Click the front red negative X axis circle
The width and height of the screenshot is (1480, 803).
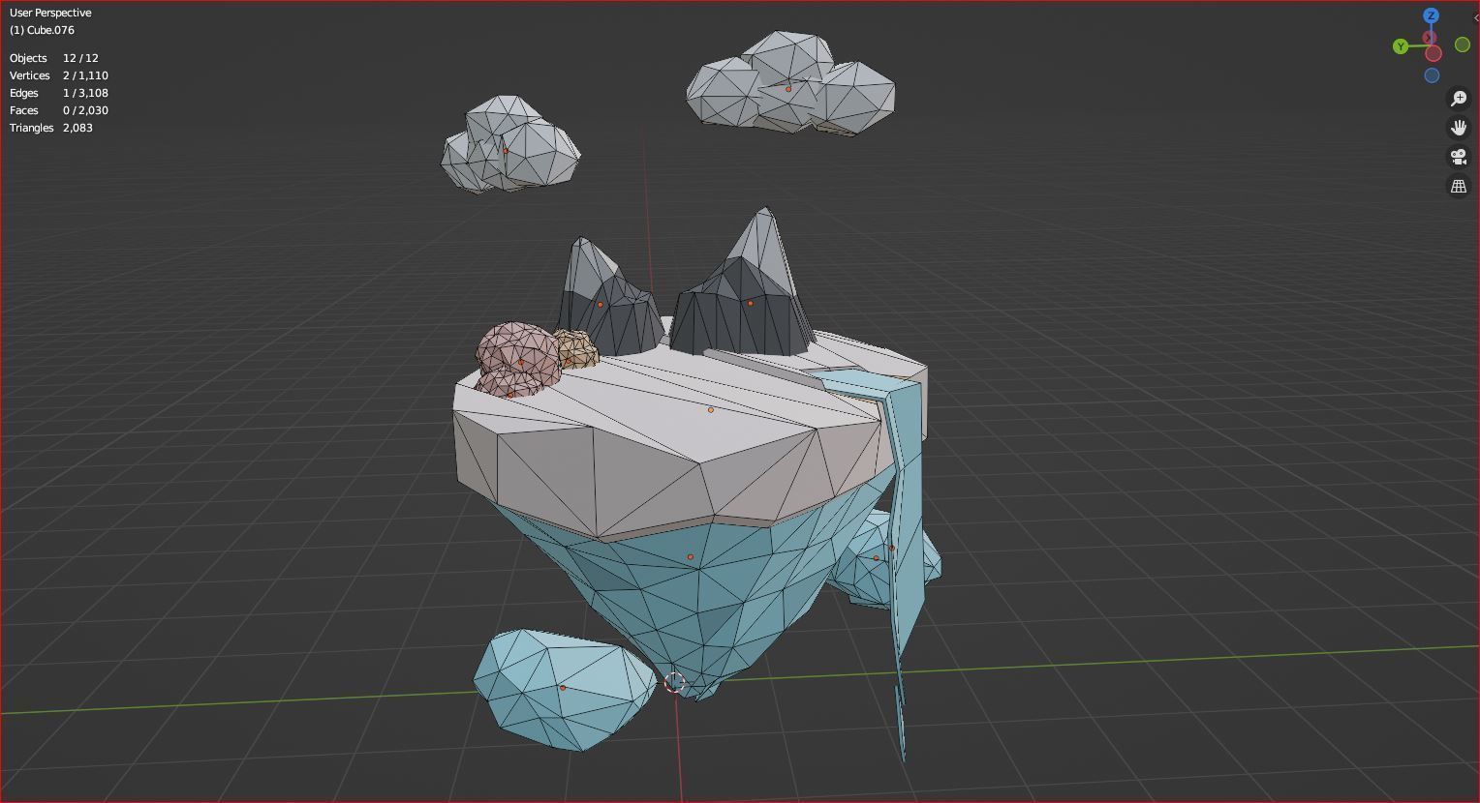click(x=1434, y=53)
